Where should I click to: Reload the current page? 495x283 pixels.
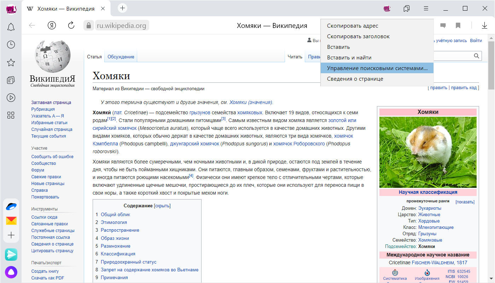point(71,25)
